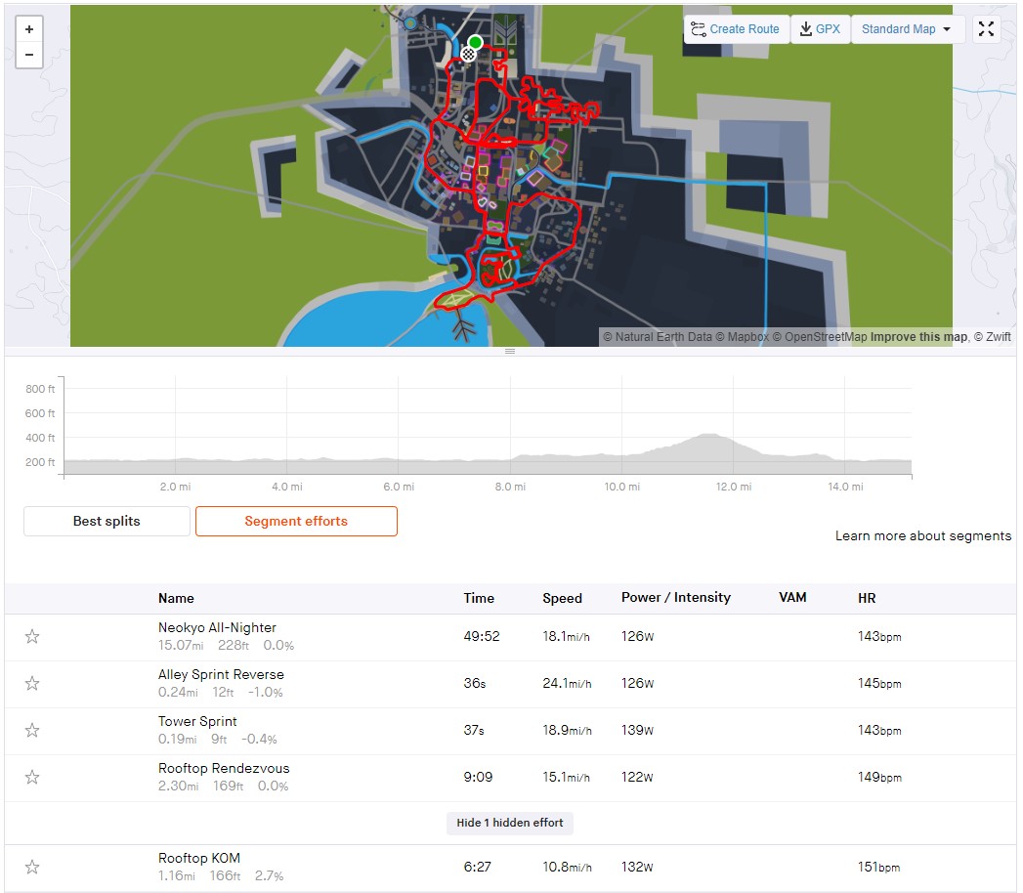Image resolution: width=1023 pixels, height=893 pixels.
Task: Click the 8.0 mi axis label
Action: [510, 487]
